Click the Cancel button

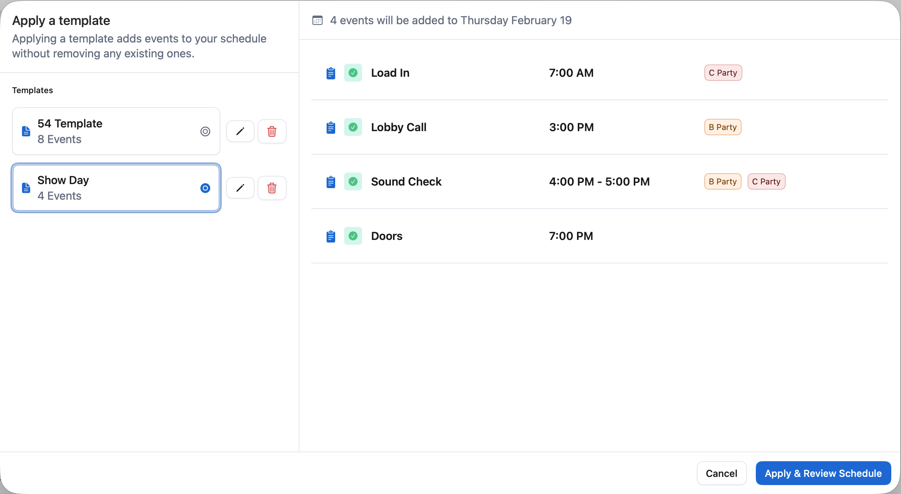point(721,473)
